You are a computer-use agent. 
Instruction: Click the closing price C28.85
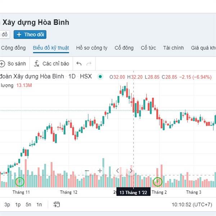(x=169, y=77)
